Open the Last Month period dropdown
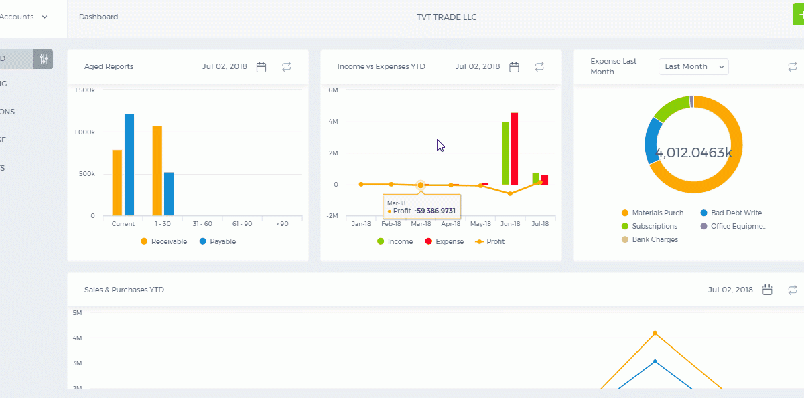Image resolution: width=804 pixels, height=398 pixels. 693,66
